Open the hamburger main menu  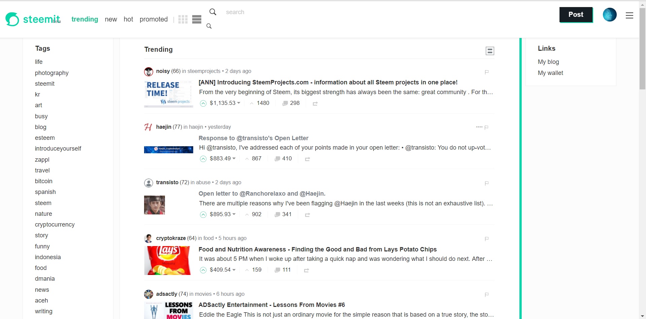point(630,15)
